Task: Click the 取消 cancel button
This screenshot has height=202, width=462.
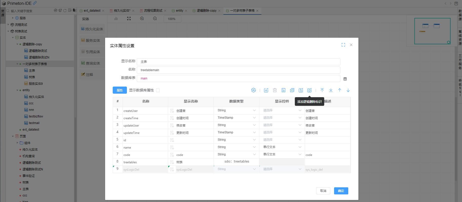Action: [323, 191]
